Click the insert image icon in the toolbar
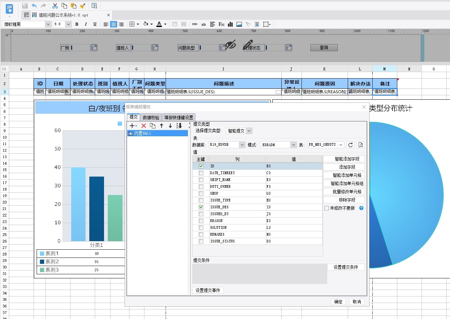 pyautogui.click(x=239, y=24)
